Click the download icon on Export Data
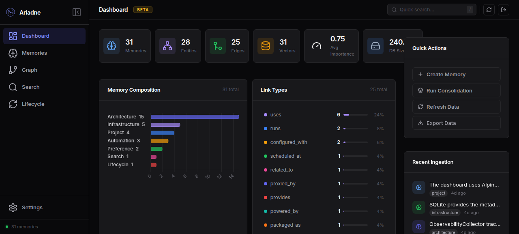 tap(420, 123)
